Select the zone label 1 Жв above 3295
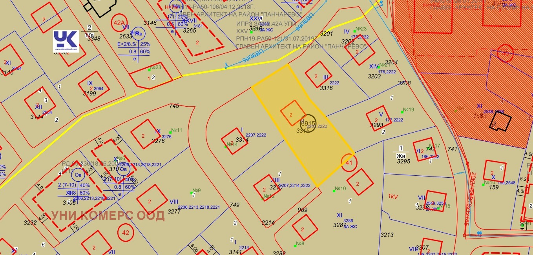 point(401,152)
